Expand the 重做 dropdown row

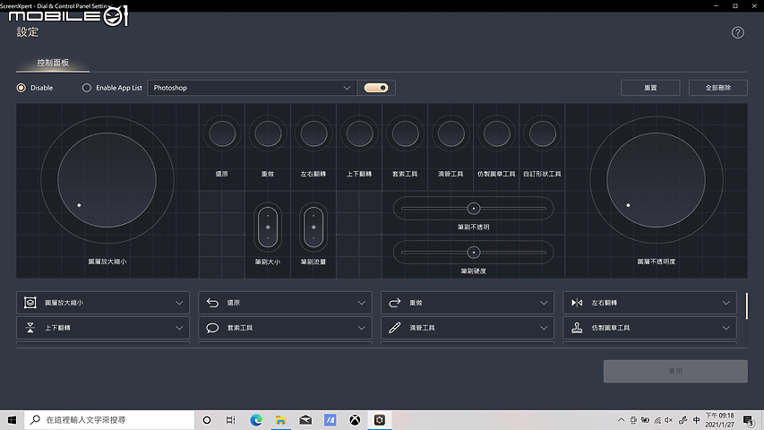(468, 303)
